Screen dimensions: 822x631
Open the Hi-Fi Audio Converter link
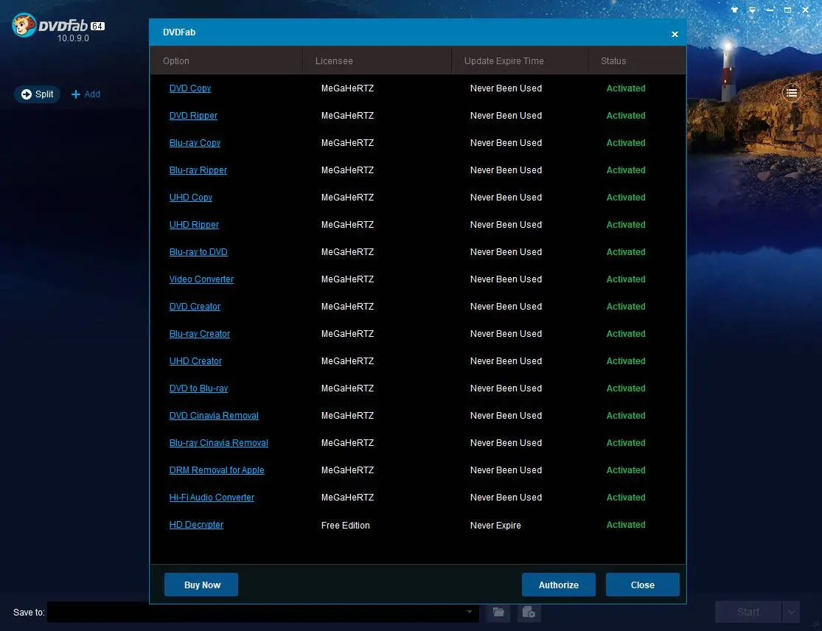(212, 497)
